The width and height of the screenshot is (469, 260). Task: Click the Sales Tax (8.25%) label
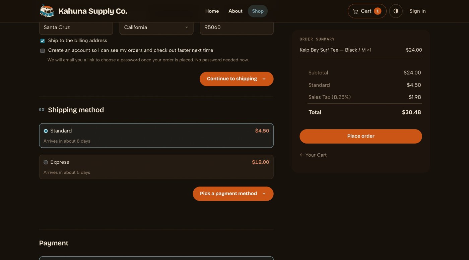(x=330, y=97)
